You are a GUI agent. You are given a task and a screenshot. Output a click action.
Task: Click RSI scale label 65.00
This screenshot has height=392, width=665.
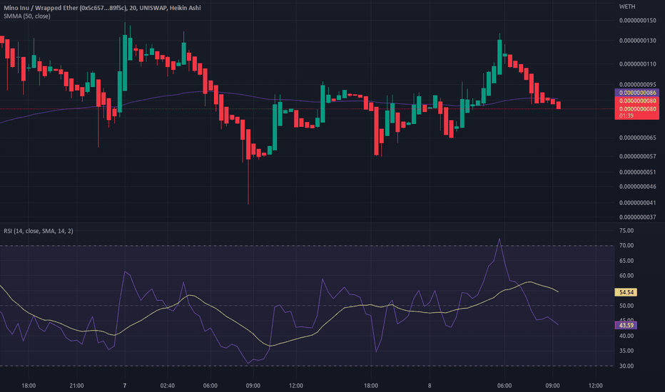pyautogui.click(x=626, y=261)
